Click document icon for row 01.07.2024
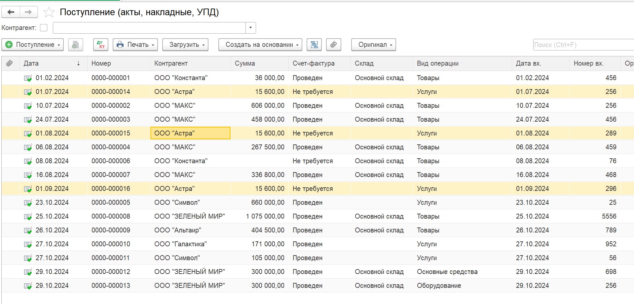 [28, 92]
